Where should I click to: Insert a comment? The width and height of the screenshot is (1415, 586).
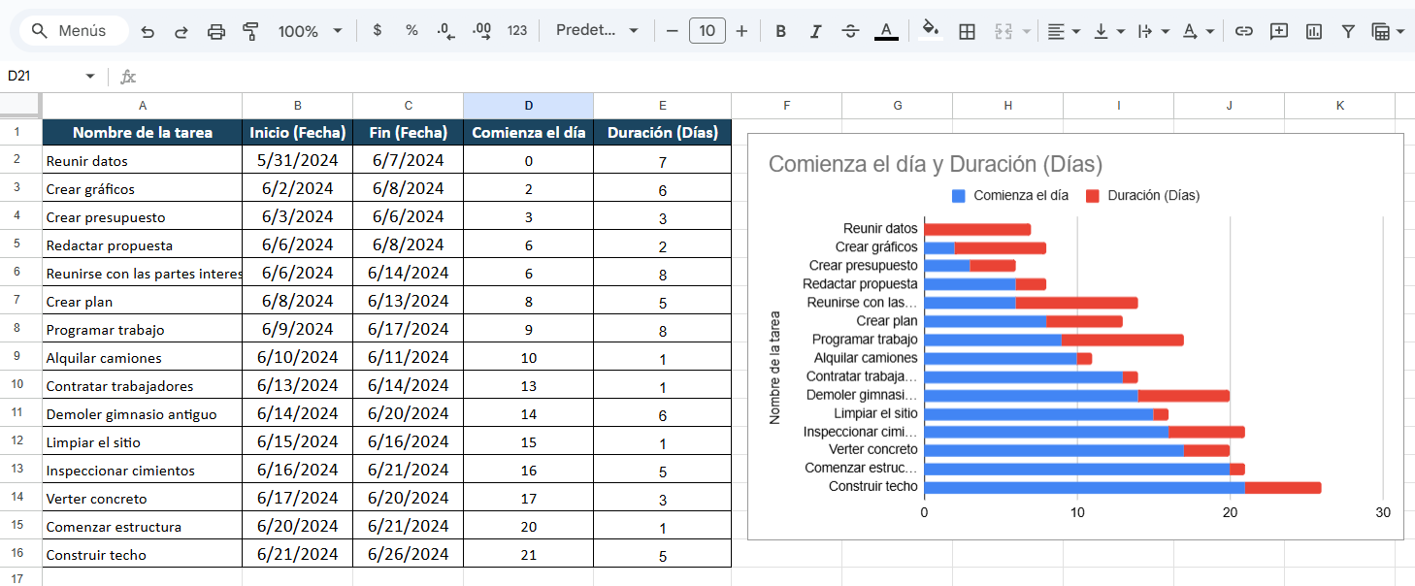1278,30
